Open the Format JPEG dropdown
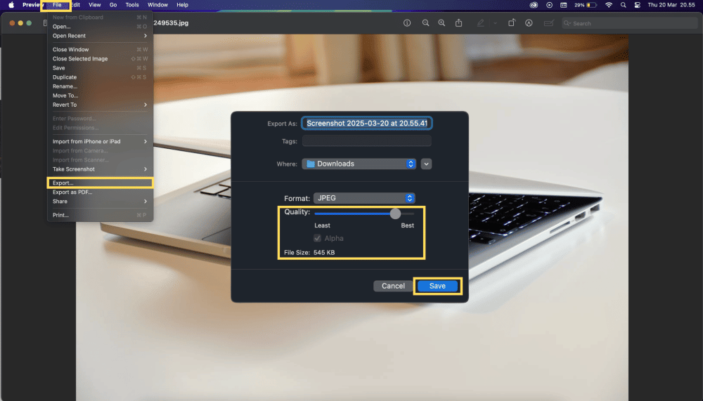703x401 pixels. pos(364,198)
